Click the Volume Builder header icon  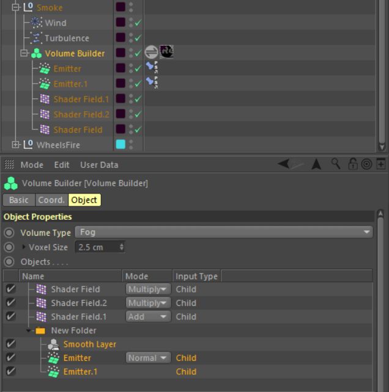click(x=11, y=183)
